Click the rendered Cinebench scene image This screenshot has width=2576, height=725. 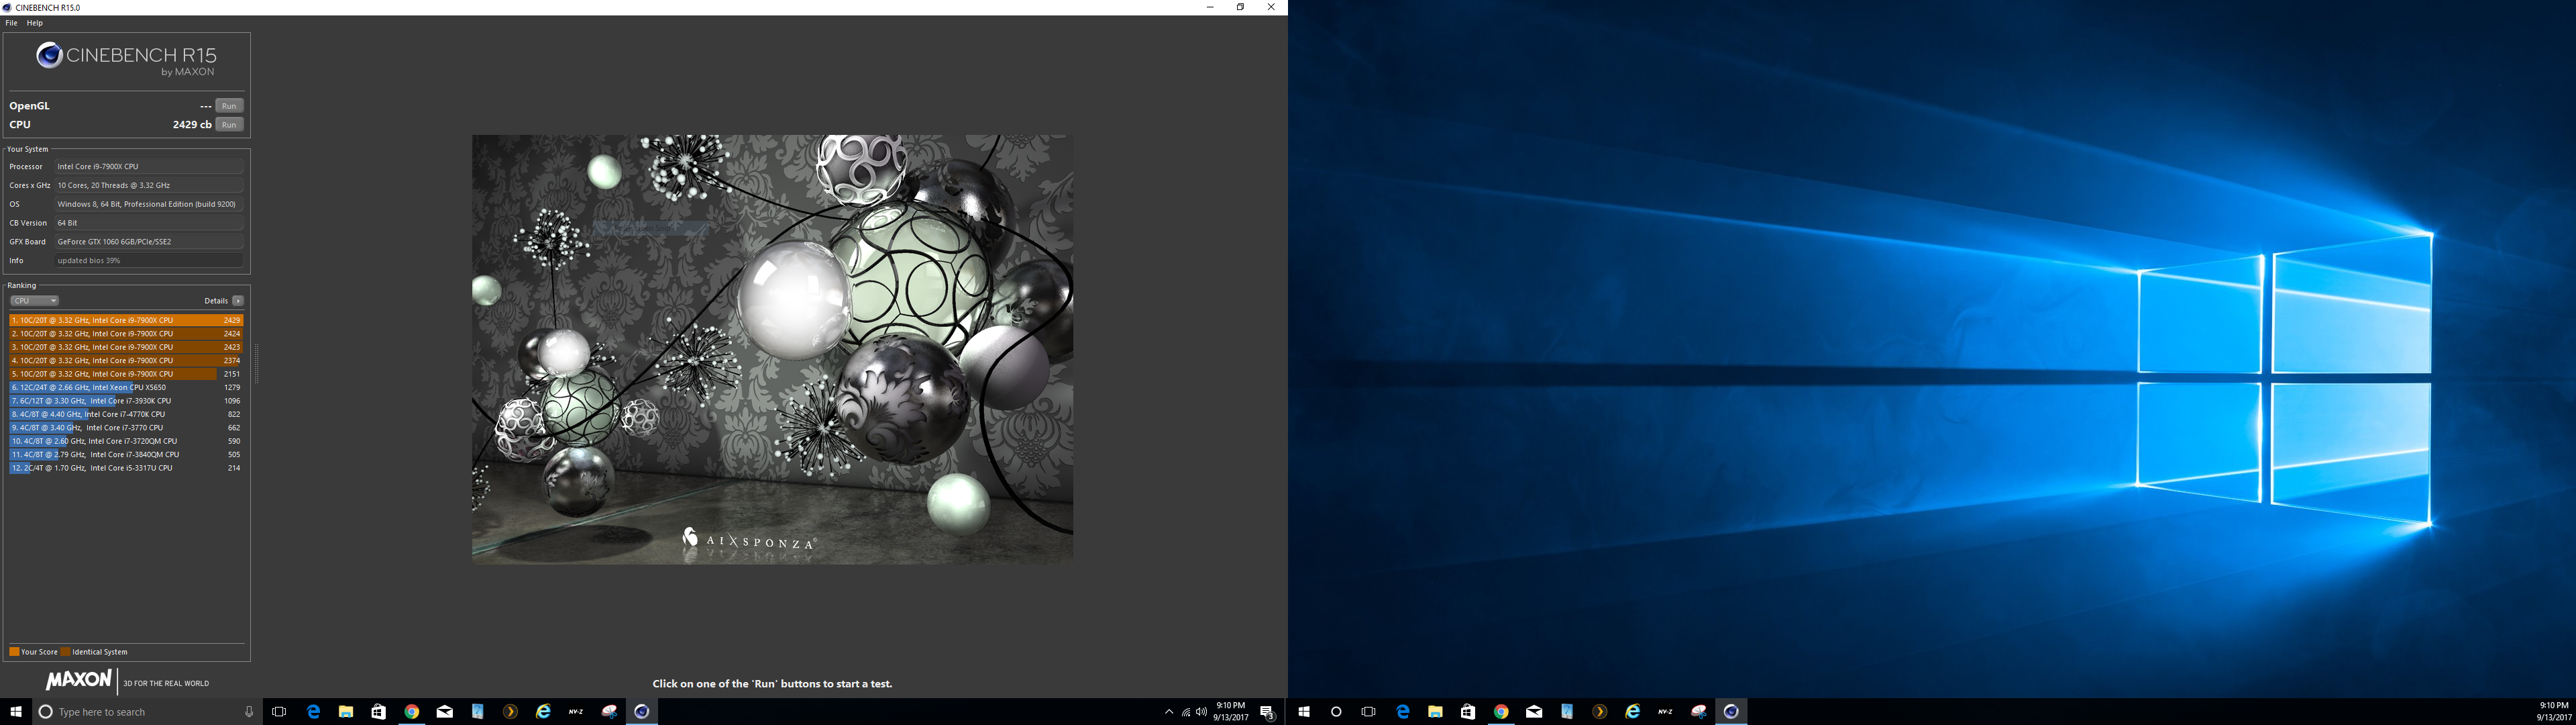[x=772, y=350]
